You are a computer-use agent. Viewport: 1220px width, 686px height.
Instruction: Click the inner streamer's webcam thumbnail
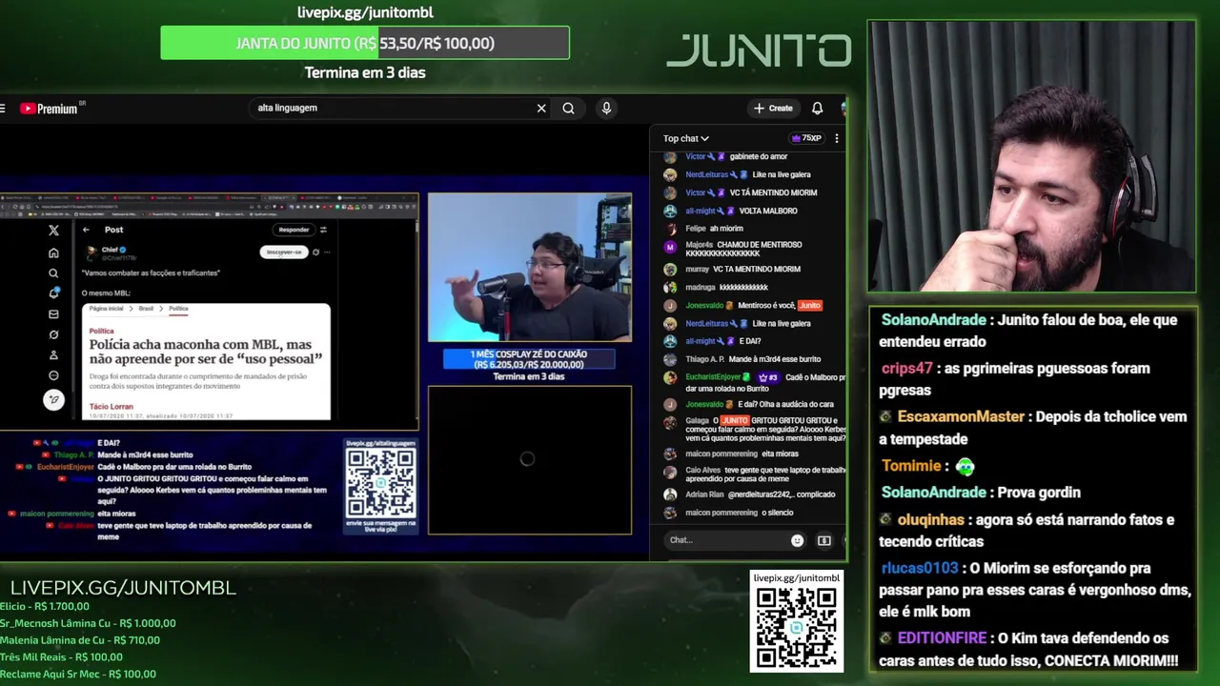[529, 267]
